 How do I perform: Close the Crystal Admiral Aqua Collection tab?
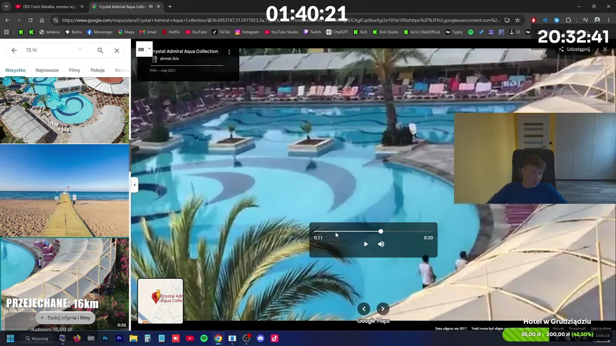coord(158,7)
